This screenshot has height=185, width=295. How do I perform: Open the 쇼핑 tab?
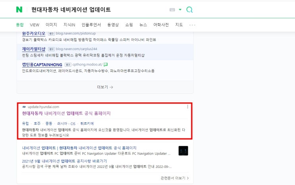pos(129,25)
